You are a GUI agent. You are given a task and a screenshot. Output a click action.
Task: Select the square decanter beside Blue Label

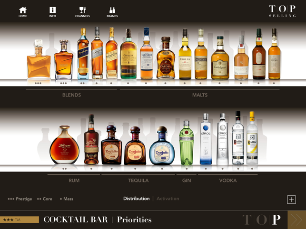[x=64, y=60]
